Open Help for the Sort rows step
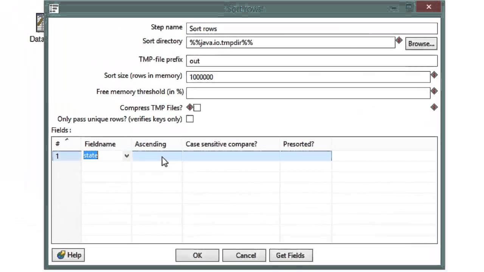This screenshot has width=484, height=272. pyautogui.click(x=68, y=255)
